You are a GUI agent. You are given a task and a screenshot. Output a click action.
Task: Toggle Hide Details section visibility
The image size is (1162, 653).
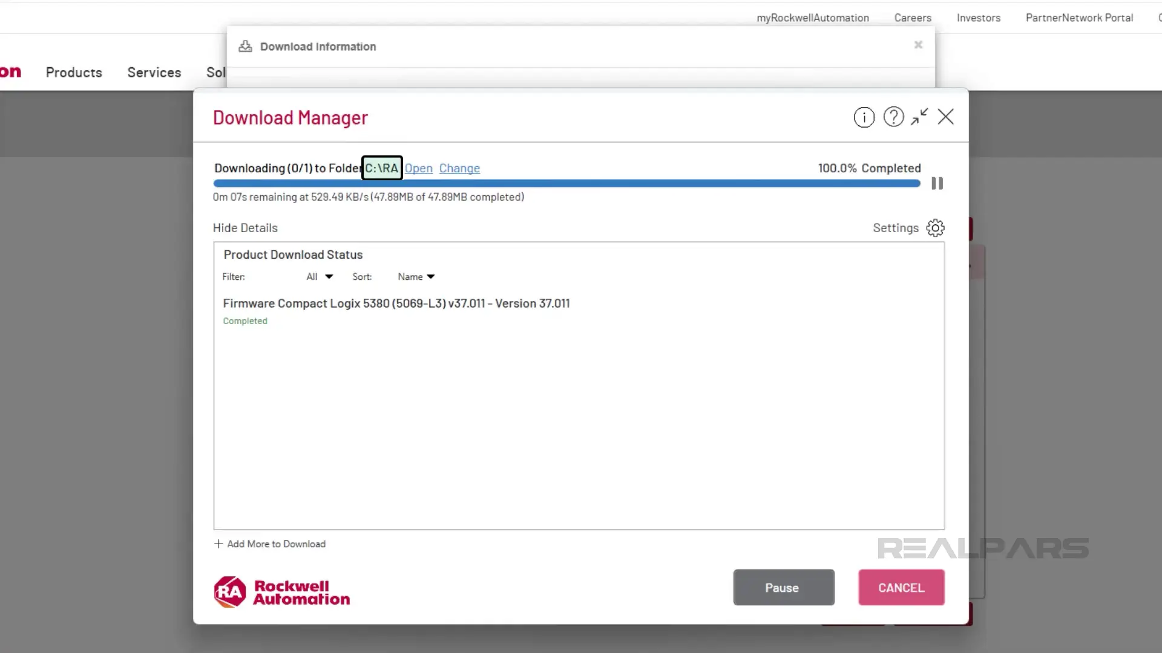point(245,227)
